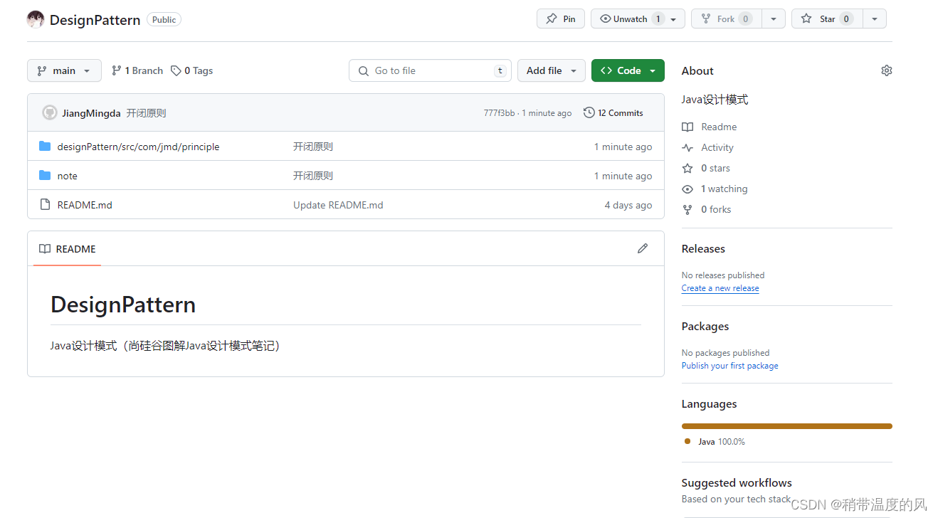Click the Java设计模式 description in About

715,100
